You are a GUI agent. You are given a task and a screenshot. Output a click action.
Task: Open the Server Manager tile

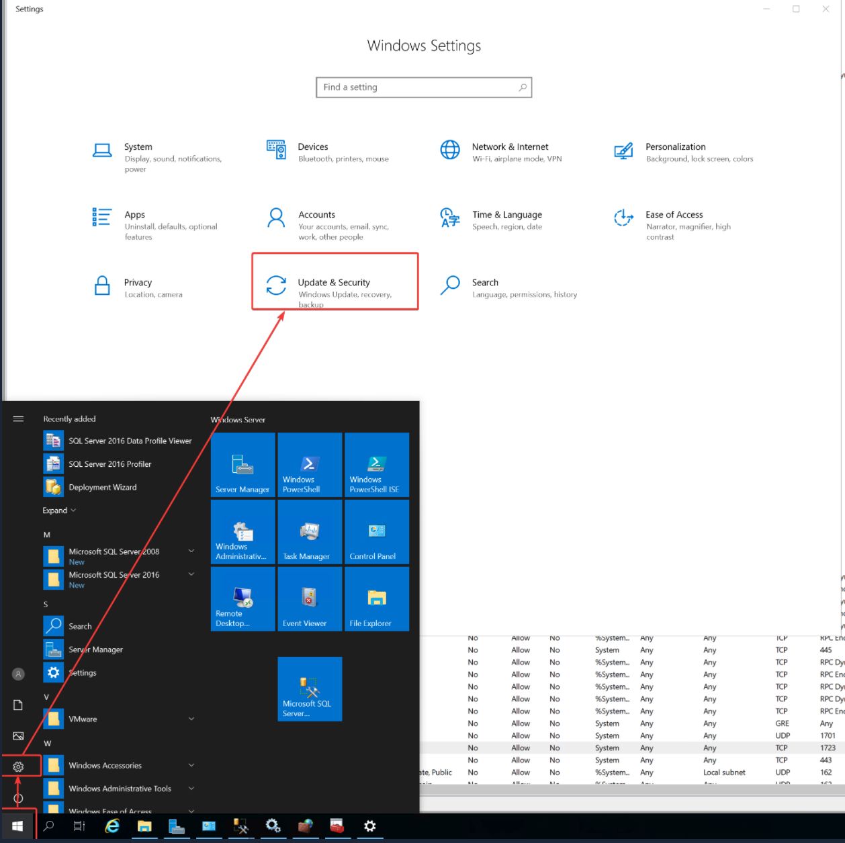[243, 465]
